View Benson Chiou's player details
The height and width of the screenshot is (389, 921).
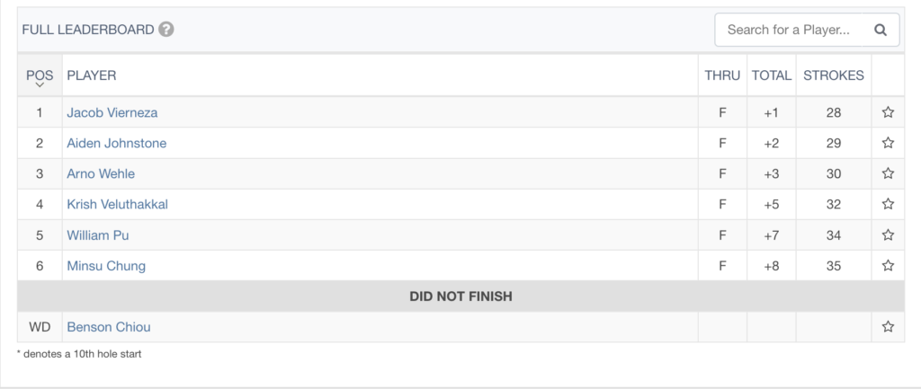pos(109,327)
